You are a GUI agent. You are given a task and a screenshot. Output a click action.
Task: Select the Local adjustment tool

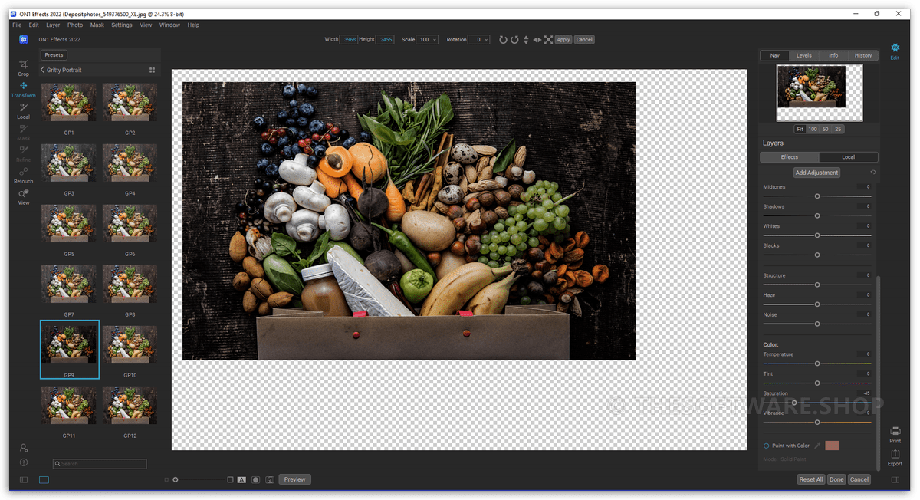pyautogui.click(x=24, y=111)
